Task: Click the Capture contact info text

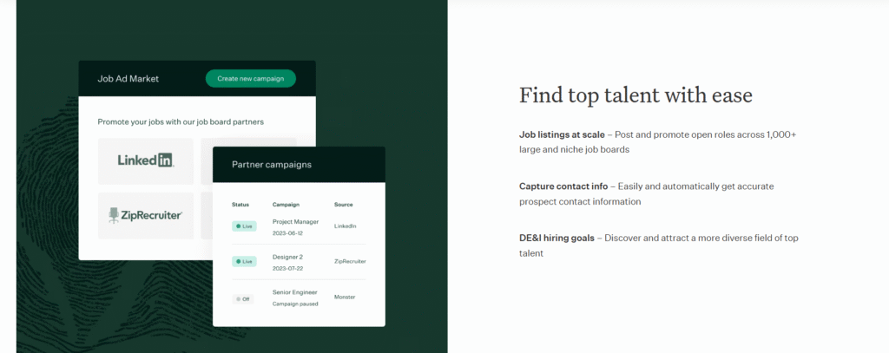Action: [x=563, y=186]
